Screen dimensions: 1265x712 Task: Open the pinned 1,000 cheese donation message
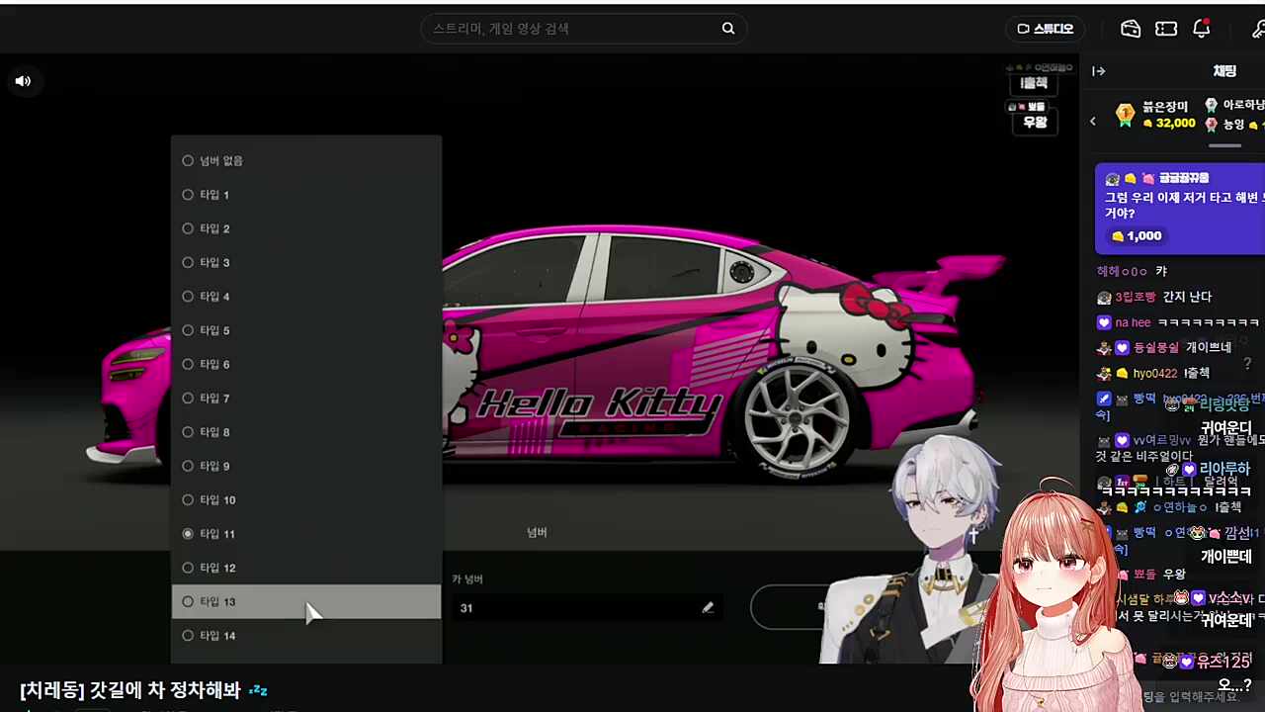point(1180,209)
